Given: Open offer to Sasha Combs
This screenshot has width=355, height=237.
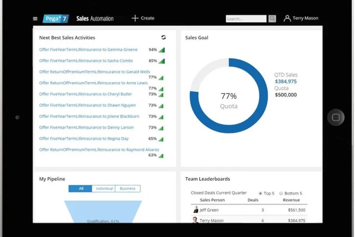Looking at the screenshot, I should (86, 61).
